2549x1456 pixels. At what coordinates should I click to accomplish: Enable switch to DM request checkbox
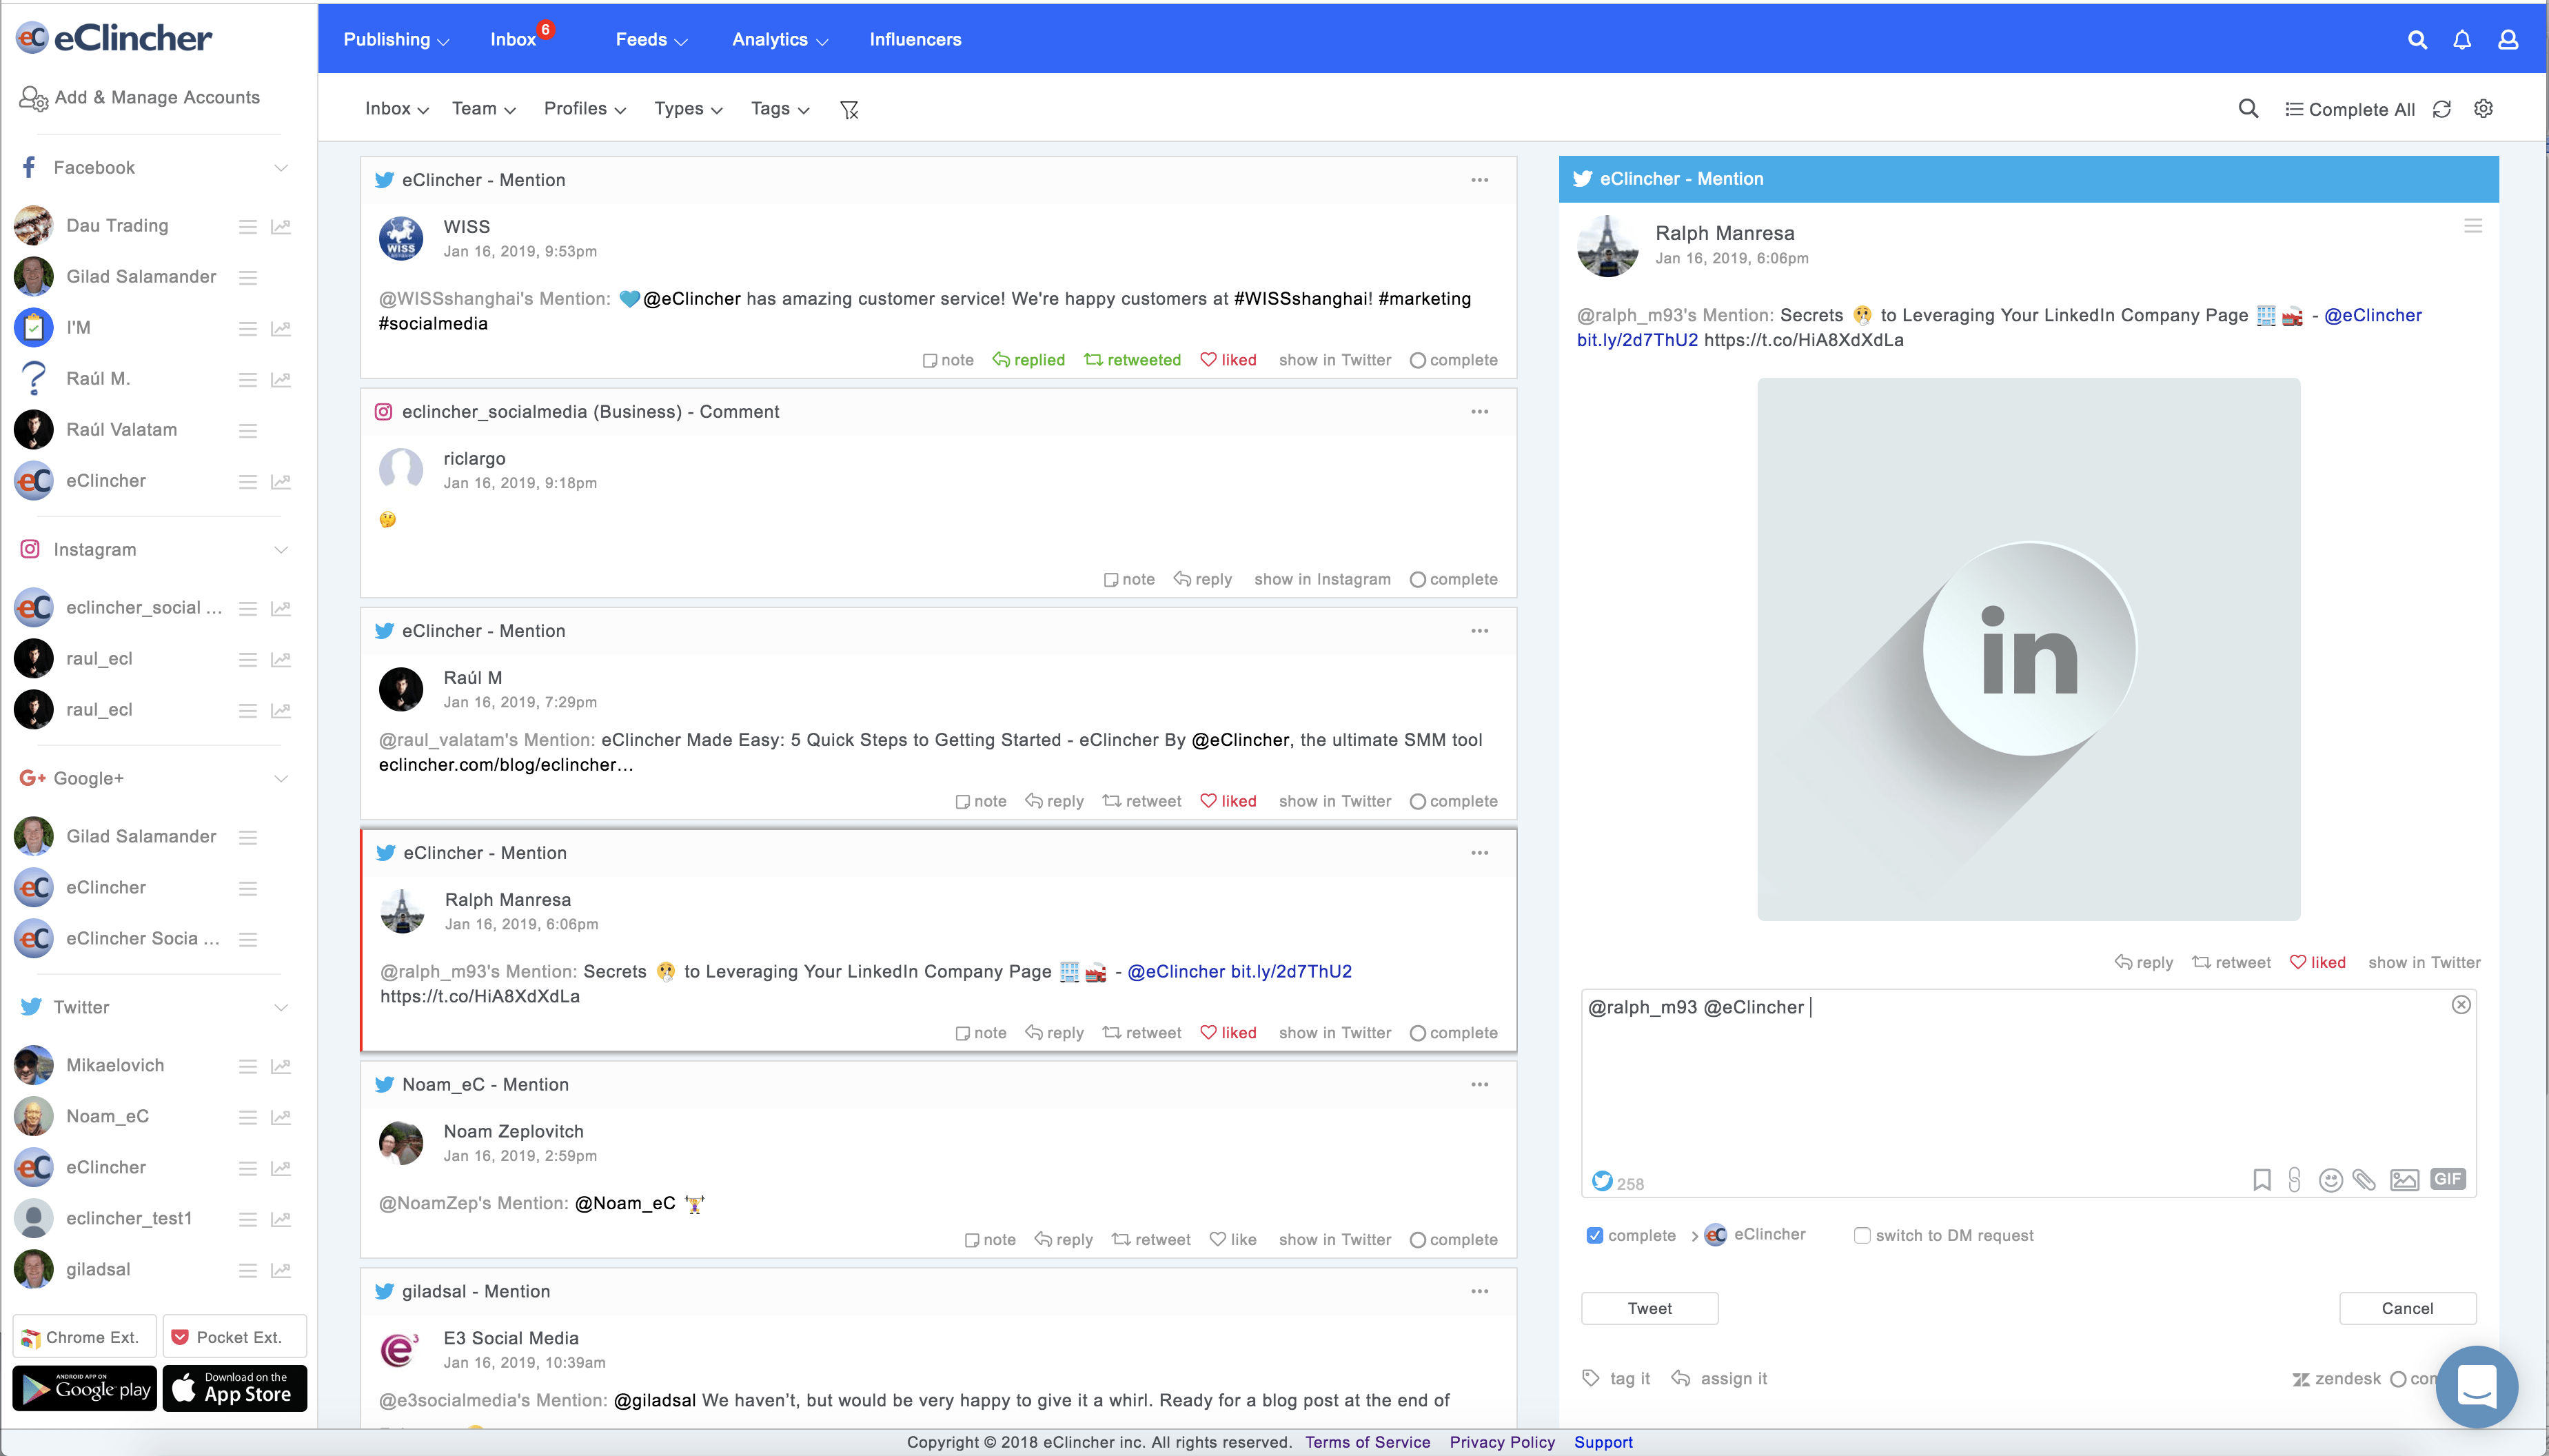coord(1862,1235)
